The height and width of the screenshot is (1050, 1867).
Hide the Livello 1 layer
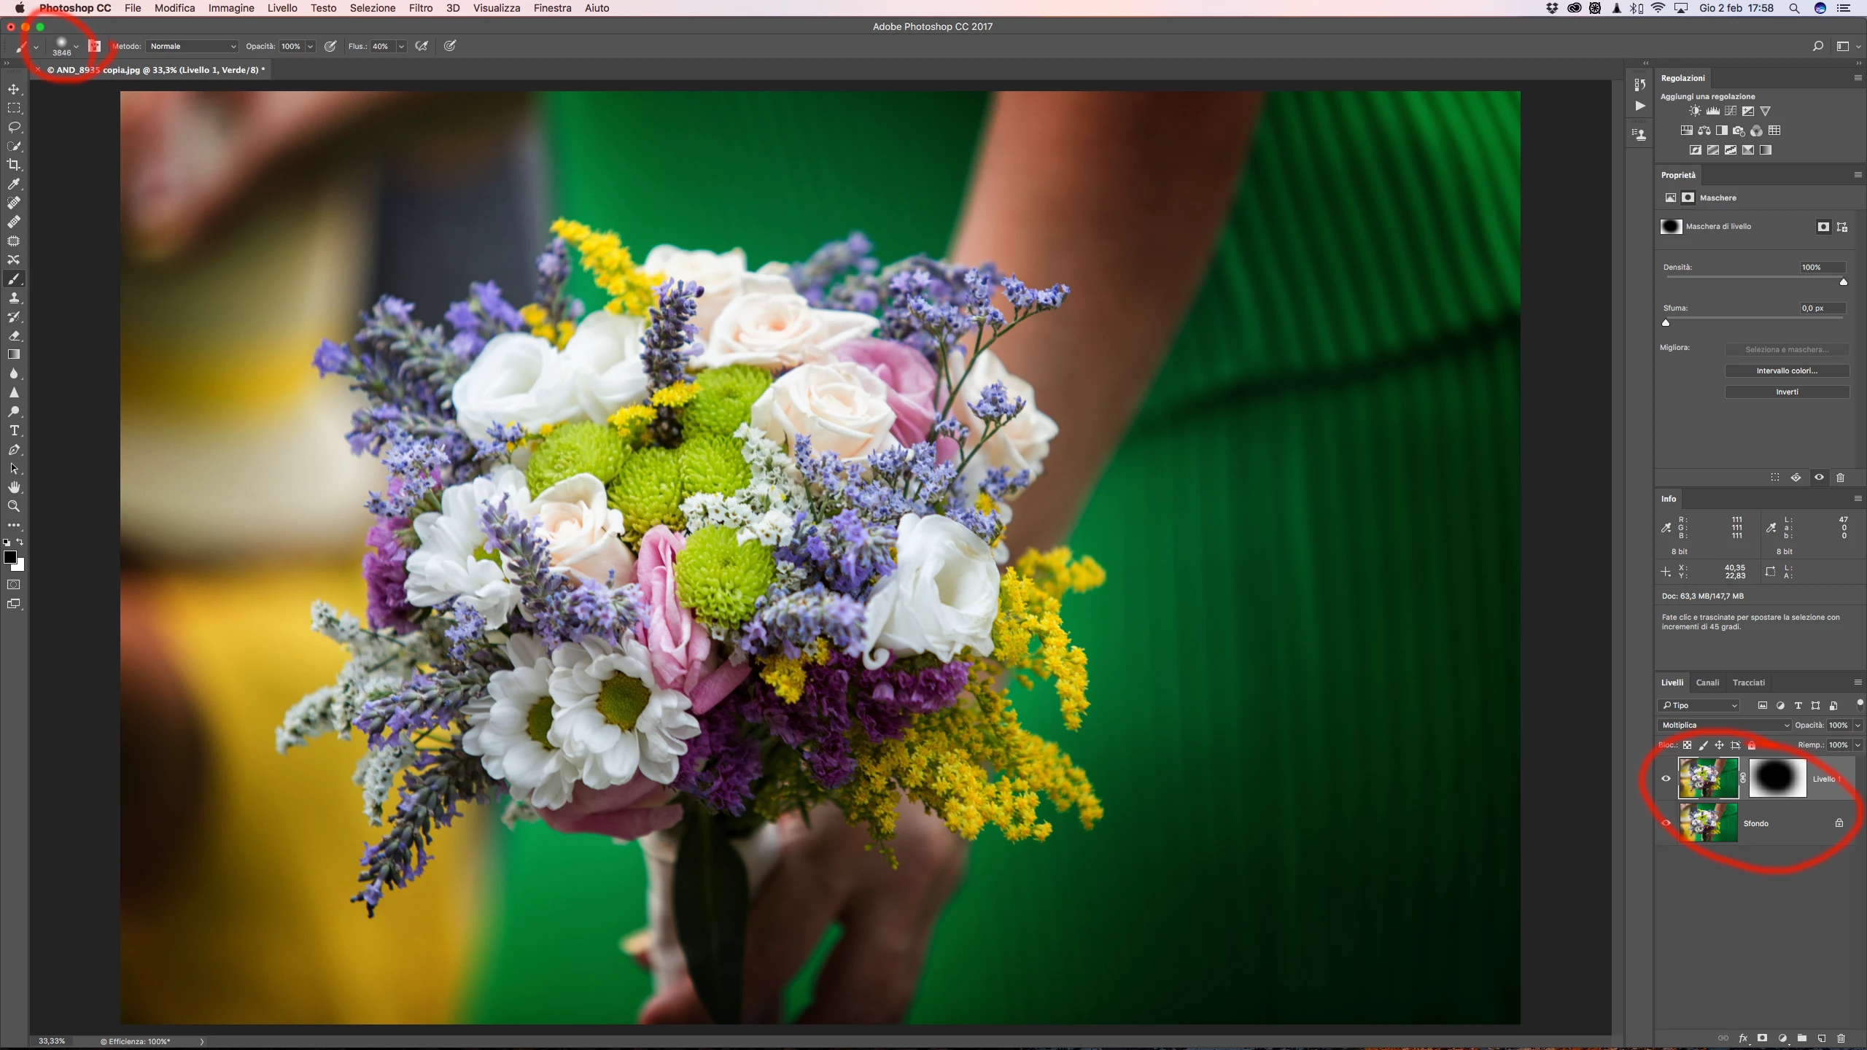point(1666,779)
